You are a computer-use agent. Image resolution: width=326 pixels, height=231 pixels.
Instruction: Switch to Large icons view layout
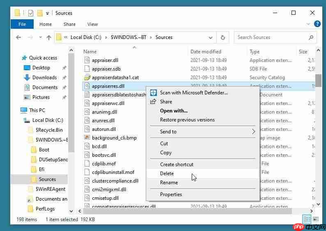[x=316, y=220]
